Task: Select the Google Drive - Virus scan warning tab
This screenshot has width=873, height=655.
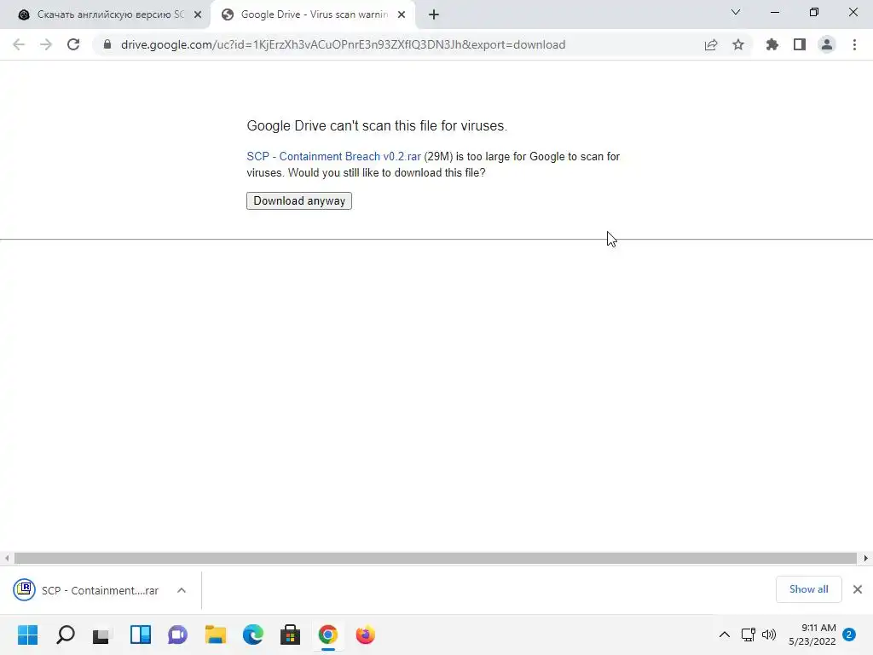Action: click(314, 14)
